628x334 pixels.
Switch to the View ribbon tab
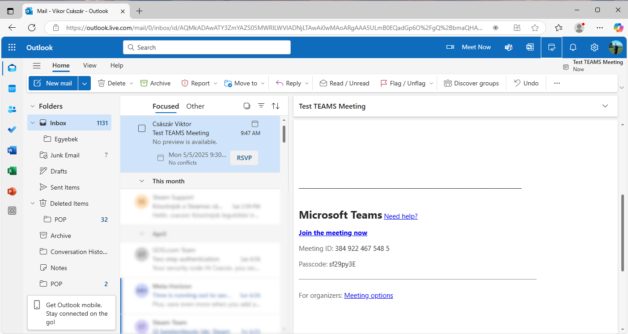pyautogui.click(x=90, y=65)
